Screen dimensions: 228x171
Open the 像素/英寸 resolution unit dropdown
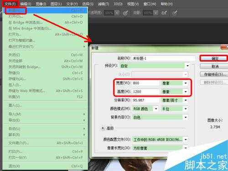175,100
